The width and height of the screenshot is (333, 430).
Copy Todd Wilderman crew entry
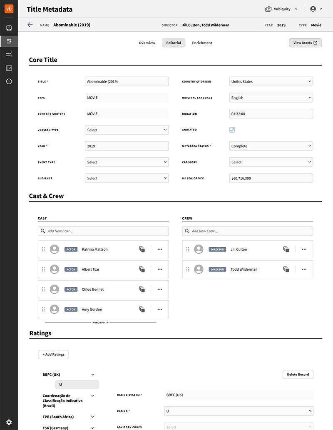pyautogui.click(x=286, y=269)
